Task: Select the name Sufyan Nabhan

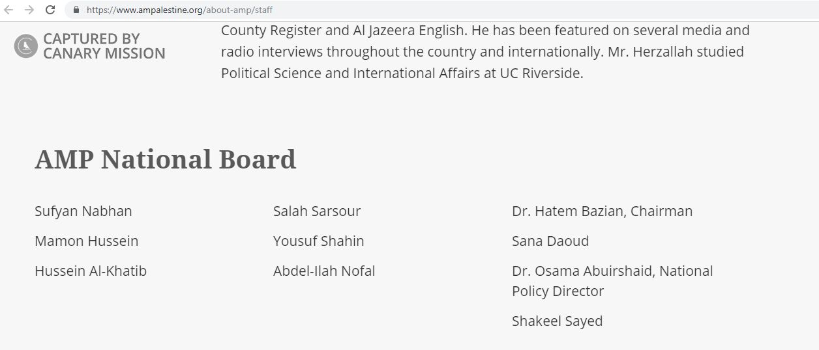Action: 83,211
